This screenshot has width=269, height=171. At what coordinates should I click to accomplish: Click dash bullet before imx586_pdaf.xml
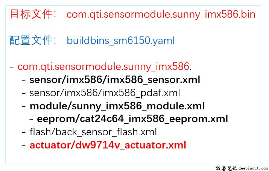(24, 93)
